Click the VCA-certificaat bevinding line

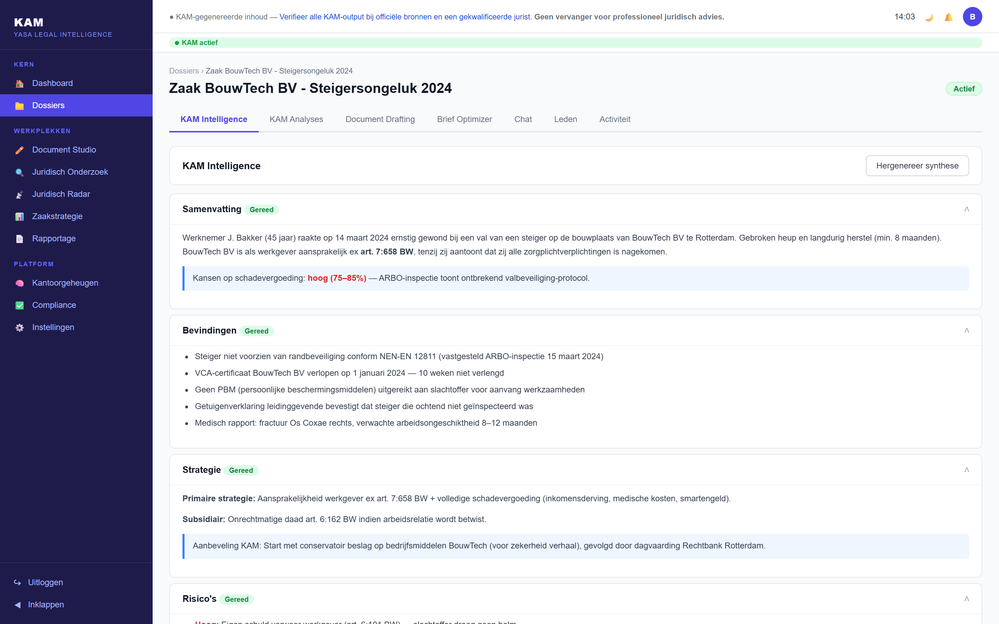click(349, 373)
